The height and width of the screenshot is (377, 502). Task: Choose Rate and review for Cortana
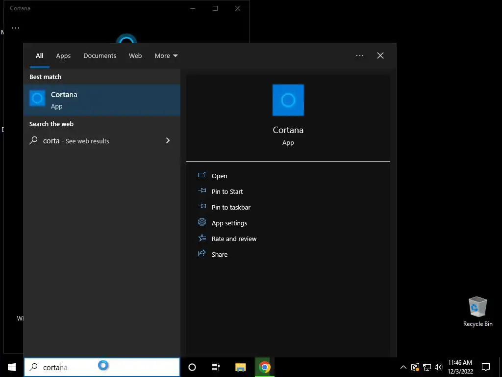point(234,239)
